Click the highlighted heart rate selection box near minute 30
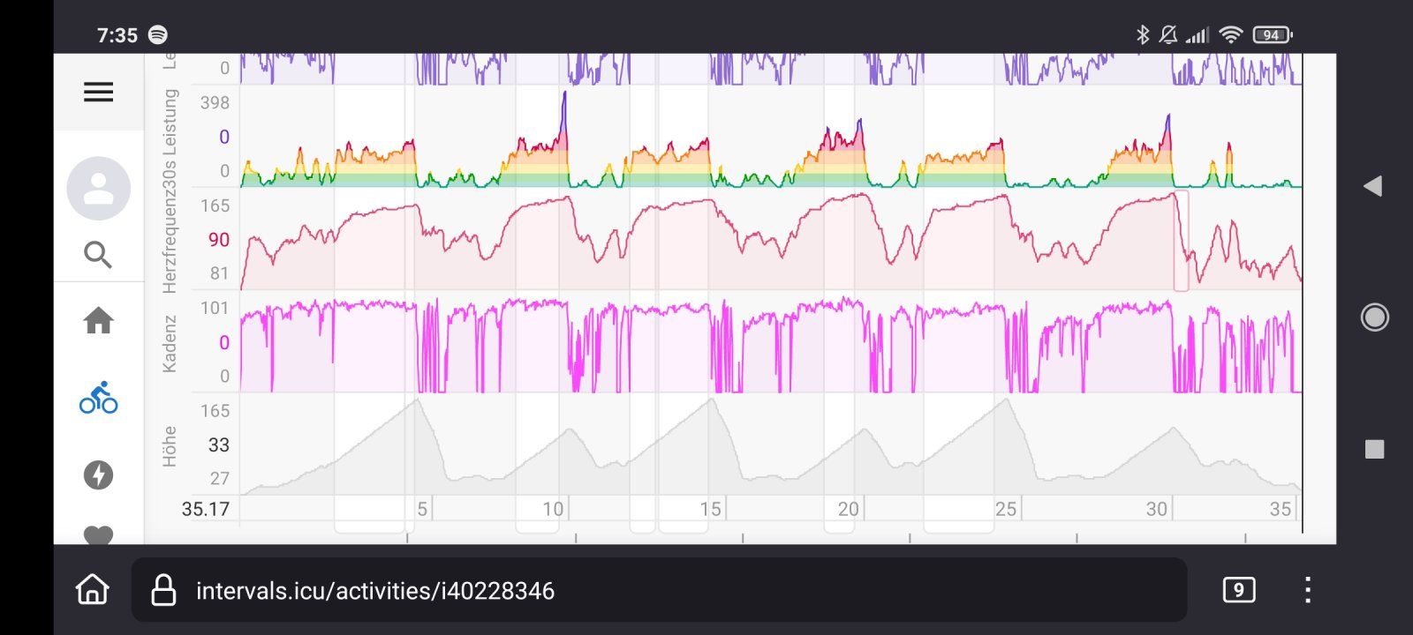This screenshot has width=1413, height=635. point(1181,241)
